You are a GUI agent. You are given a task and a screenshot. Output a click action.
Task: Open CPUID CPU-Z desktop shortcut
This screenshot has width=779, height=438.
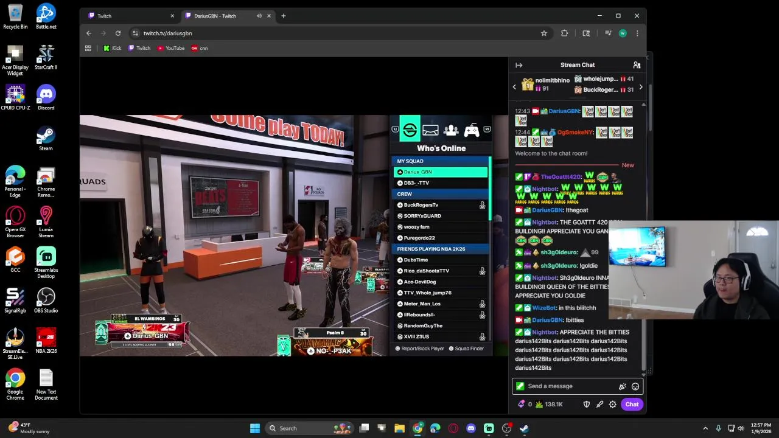tap(15, 97)
